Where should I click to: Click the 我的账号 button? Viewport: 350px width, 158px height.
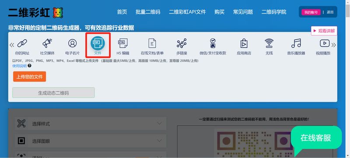coord(311,12)
